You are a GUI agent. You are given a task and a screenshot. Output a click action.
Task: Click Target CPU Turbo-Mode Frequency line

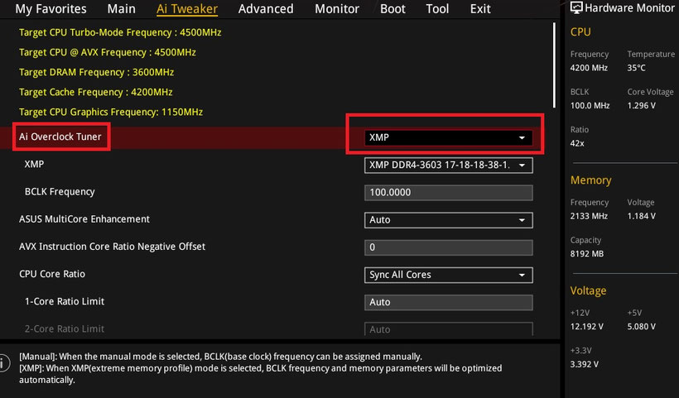tap(120, 32)
